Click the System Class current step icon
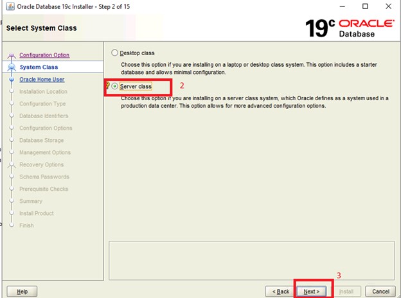401x298 pixels. coord(11,67)
